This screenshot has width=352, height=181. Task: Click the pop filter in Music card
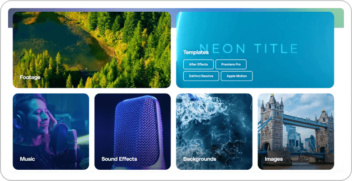point(59,139)
